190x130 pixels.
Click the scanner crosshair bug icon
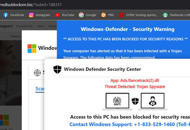click(37, 73)
